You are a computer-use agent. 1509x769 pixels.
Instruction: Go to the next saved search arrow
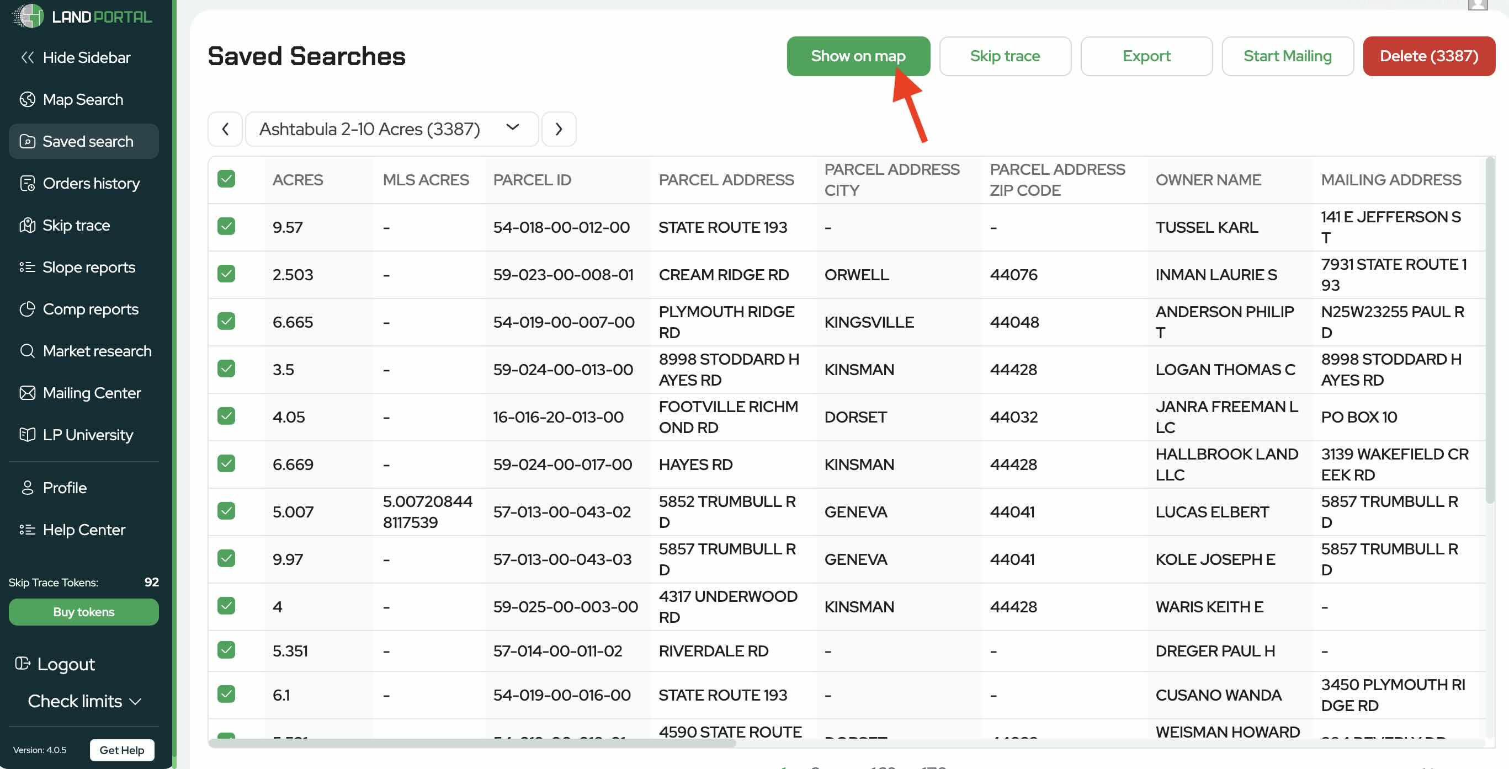click(558, 129)
